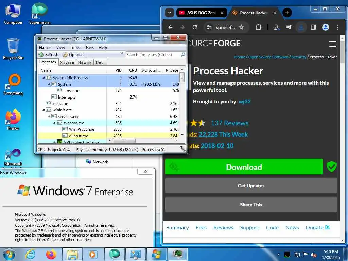Open the Users menu in Process Hacker

coord(89,48)
